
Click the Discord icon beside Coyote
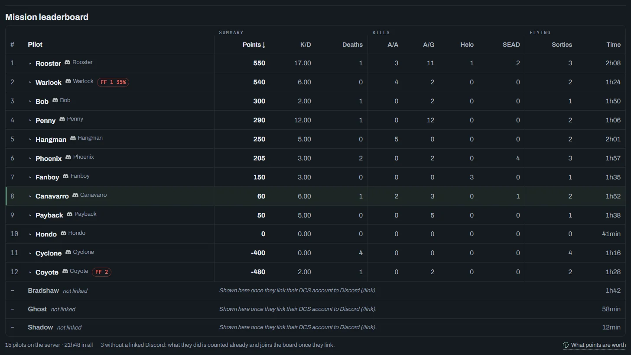tap(65, 271)
